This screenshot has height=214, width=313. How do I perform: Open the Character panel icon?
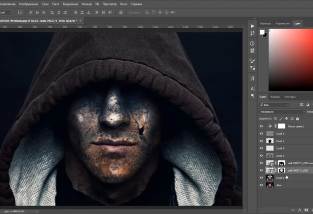(x=252, y=89)
